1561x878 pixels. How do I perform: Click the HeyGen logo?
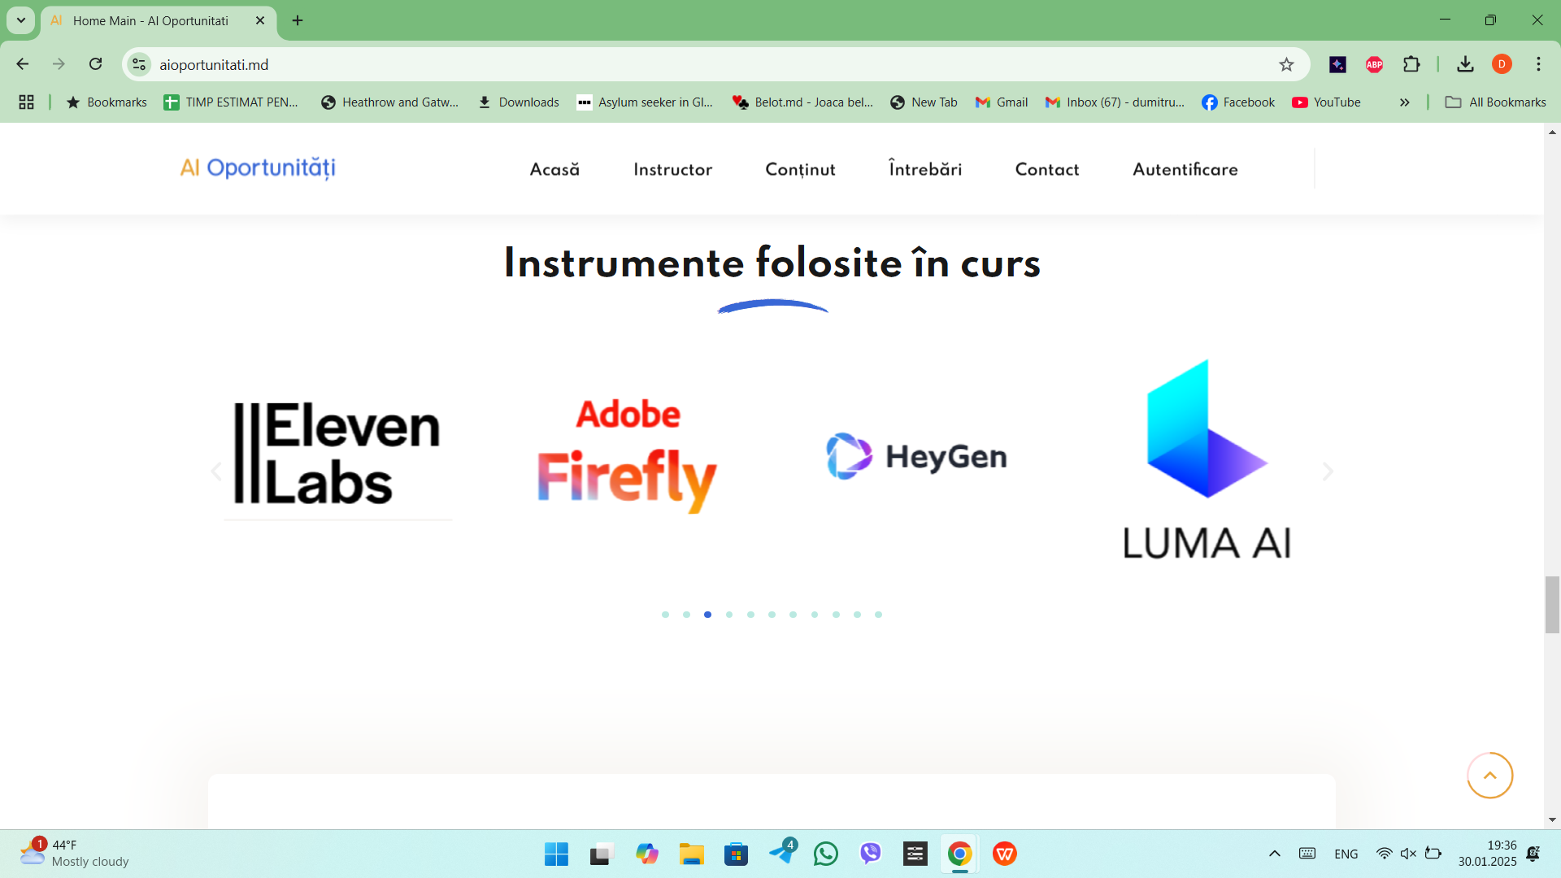(916, 456)
